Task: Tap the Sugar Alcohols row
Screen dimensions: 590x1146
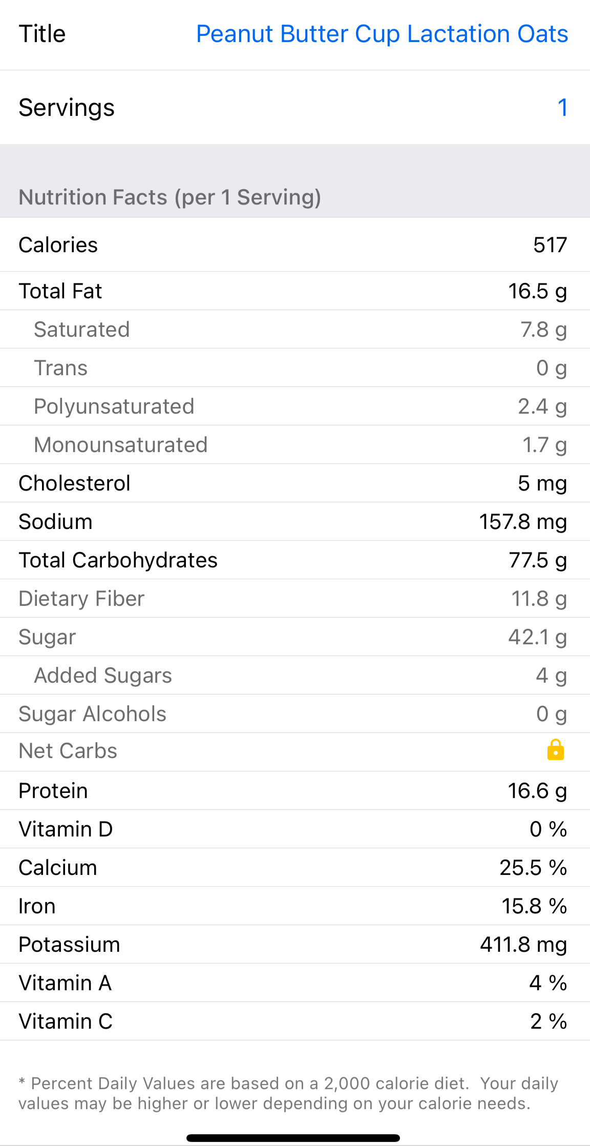Action: pyautogui.click(x=295, y=714)
